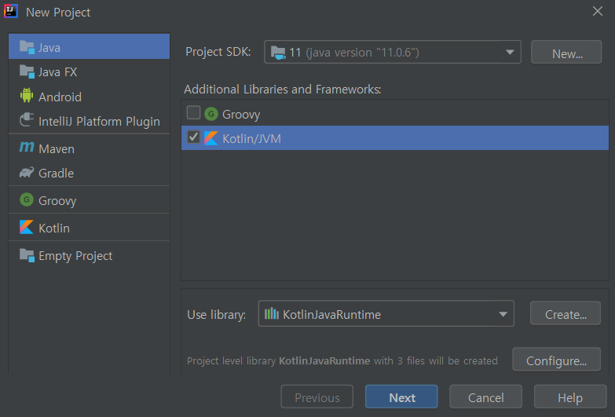615x417 pixels.
Task: Pick the Empty Project label
Action: [x=75, y=256]
